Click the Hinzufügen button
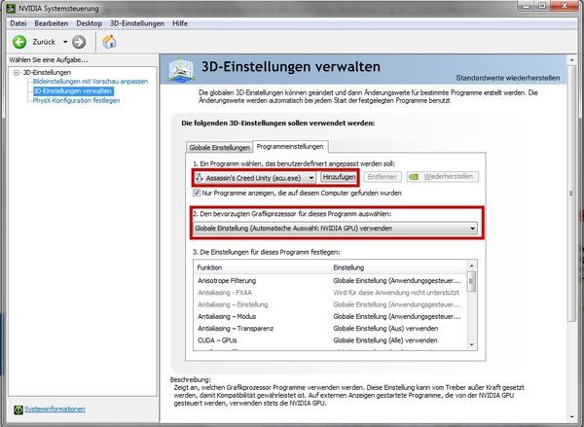 339,177
